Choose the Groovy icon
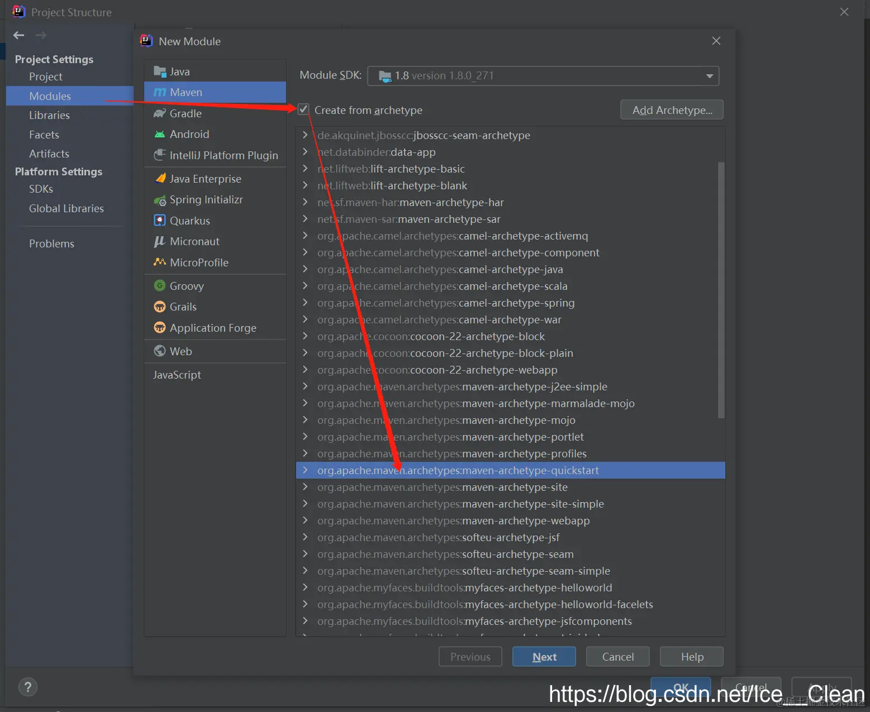870x712 pixels. pos(160,286)
